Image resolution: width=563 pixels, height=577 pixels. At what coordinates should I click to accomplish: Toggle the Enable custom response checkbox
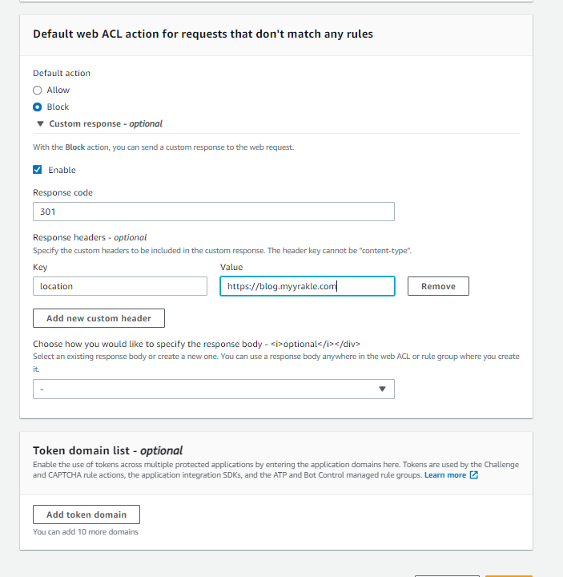point(38,170)
